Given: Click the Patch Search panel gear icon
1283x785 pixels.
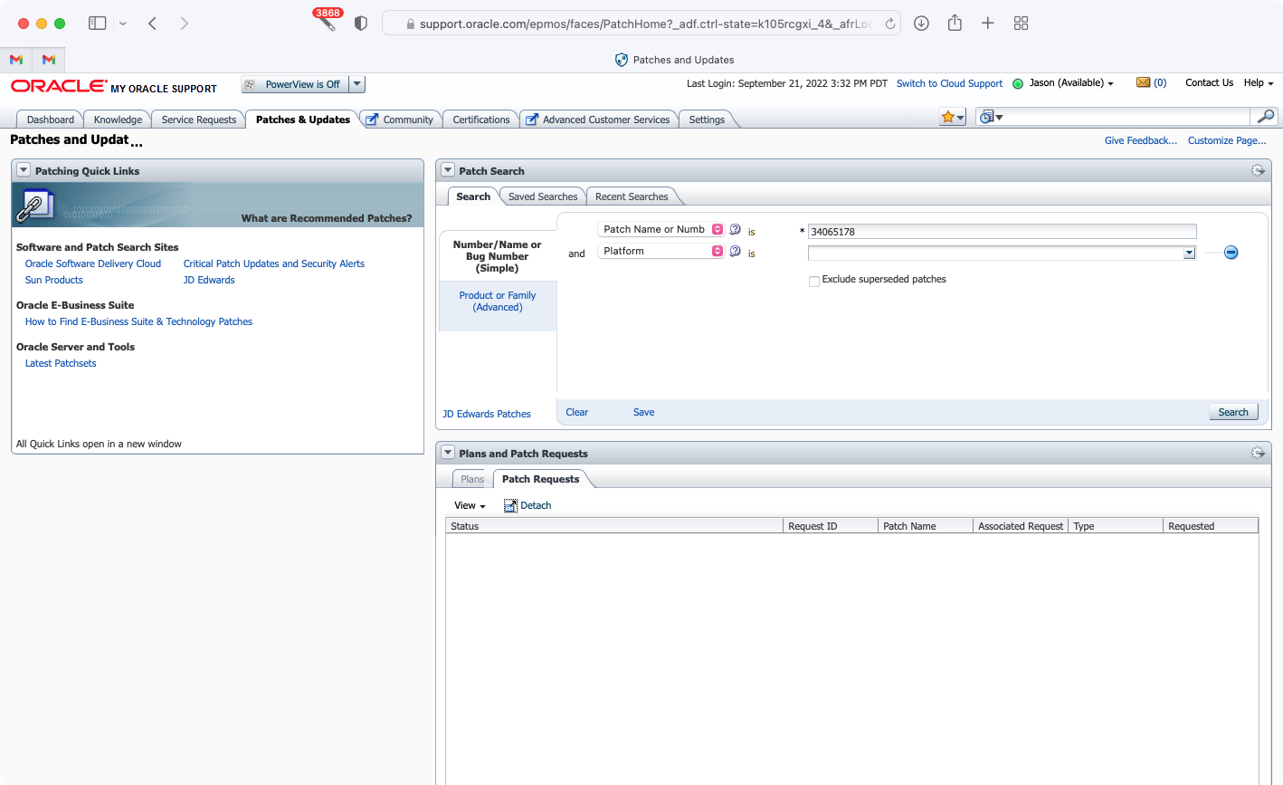Looking at the screenshot, I should (1258, 170).
